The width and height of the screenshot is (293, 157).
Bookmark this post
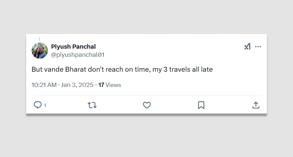201,105
